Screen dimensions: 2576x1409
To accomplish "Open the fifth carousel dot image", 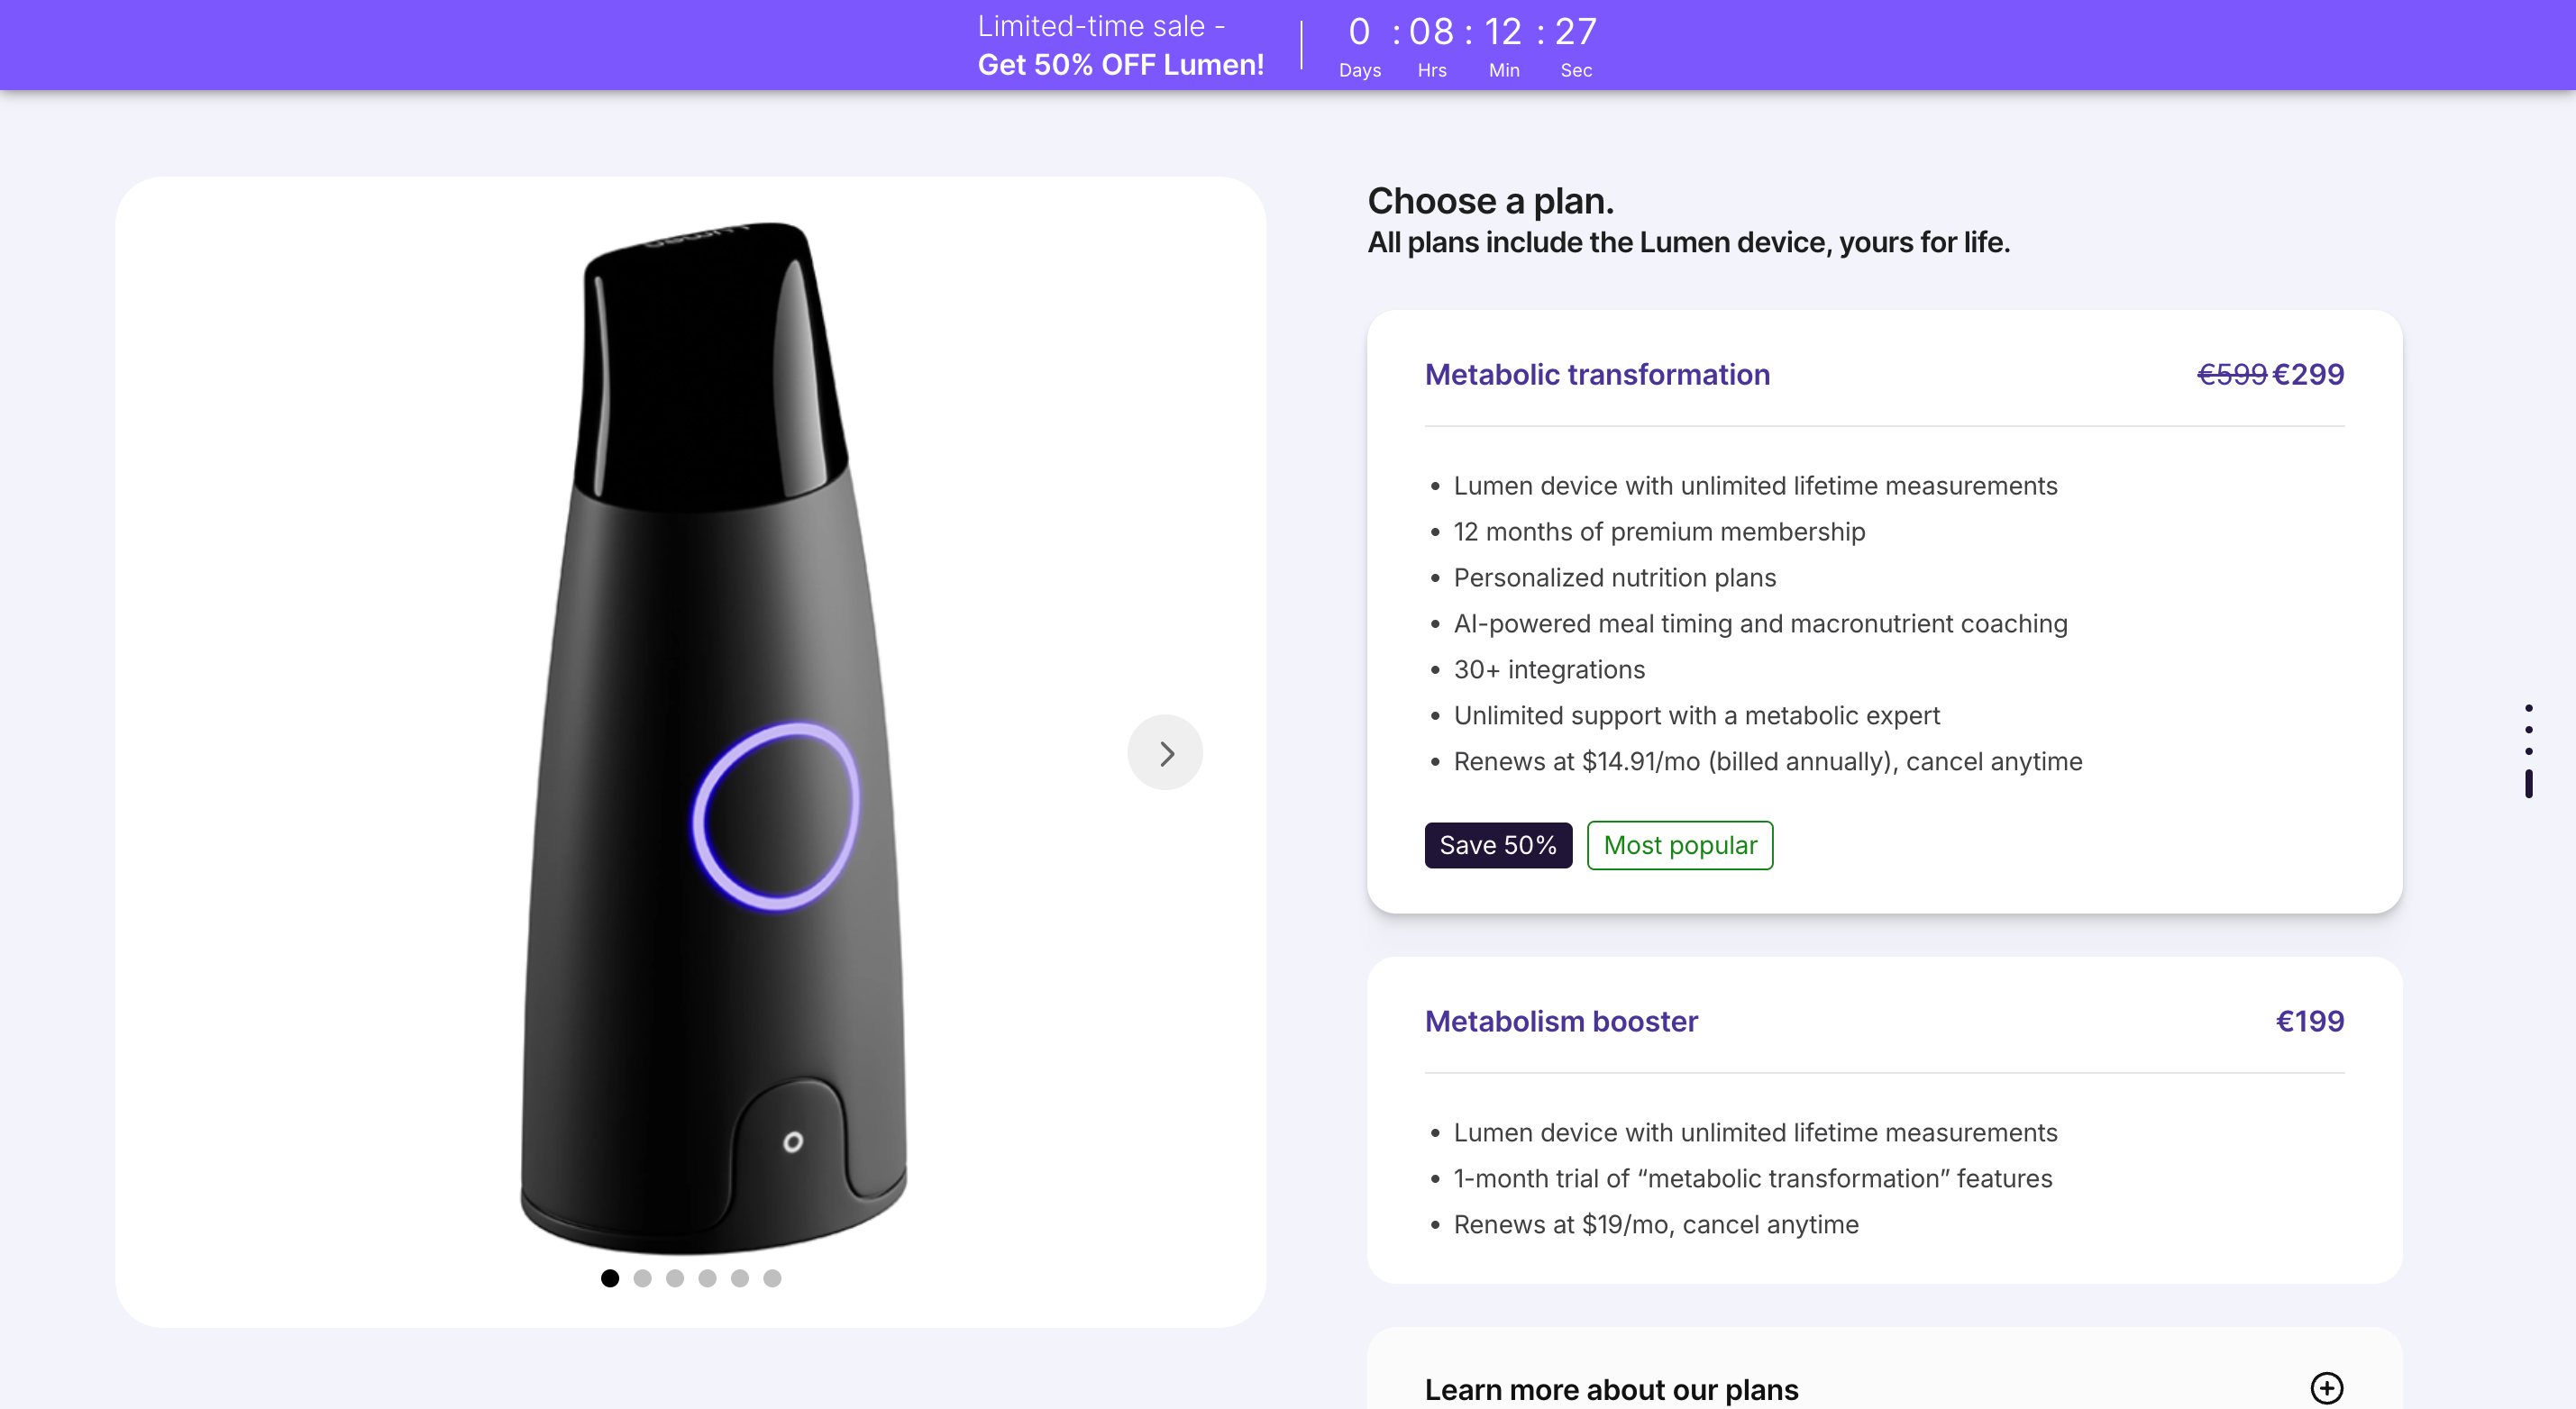I will click(x=740, y=1278).
